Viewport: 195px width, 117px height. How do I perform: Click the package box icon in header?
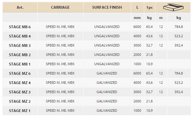point(173,7)
